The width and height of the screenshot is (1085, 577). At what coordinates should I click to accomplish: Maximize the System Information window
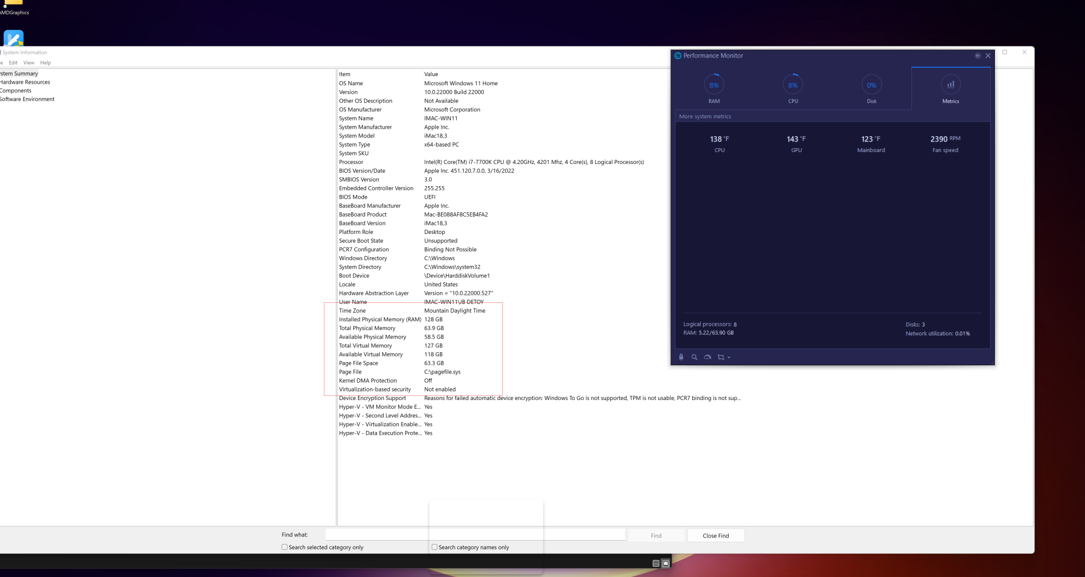pos(1005,52)
